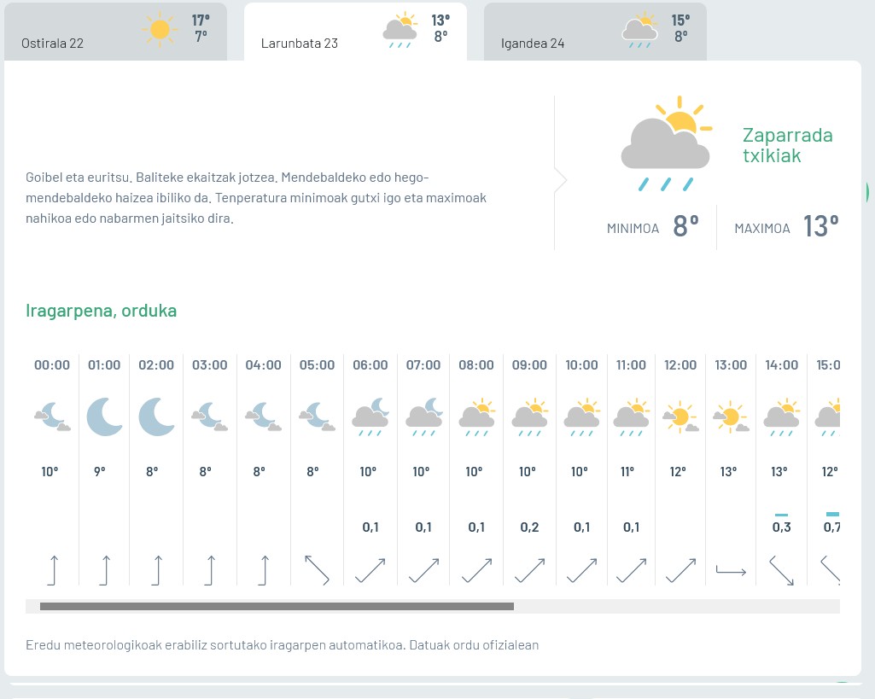Click the 14:00 wind direction arrow

(782, 570)
